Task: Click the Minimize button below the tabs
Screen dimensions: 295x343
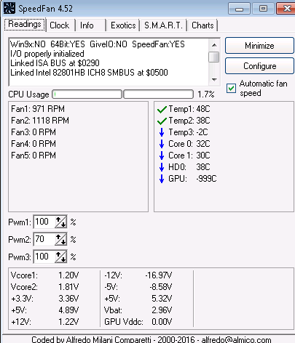Action: (x=259, y=46)
